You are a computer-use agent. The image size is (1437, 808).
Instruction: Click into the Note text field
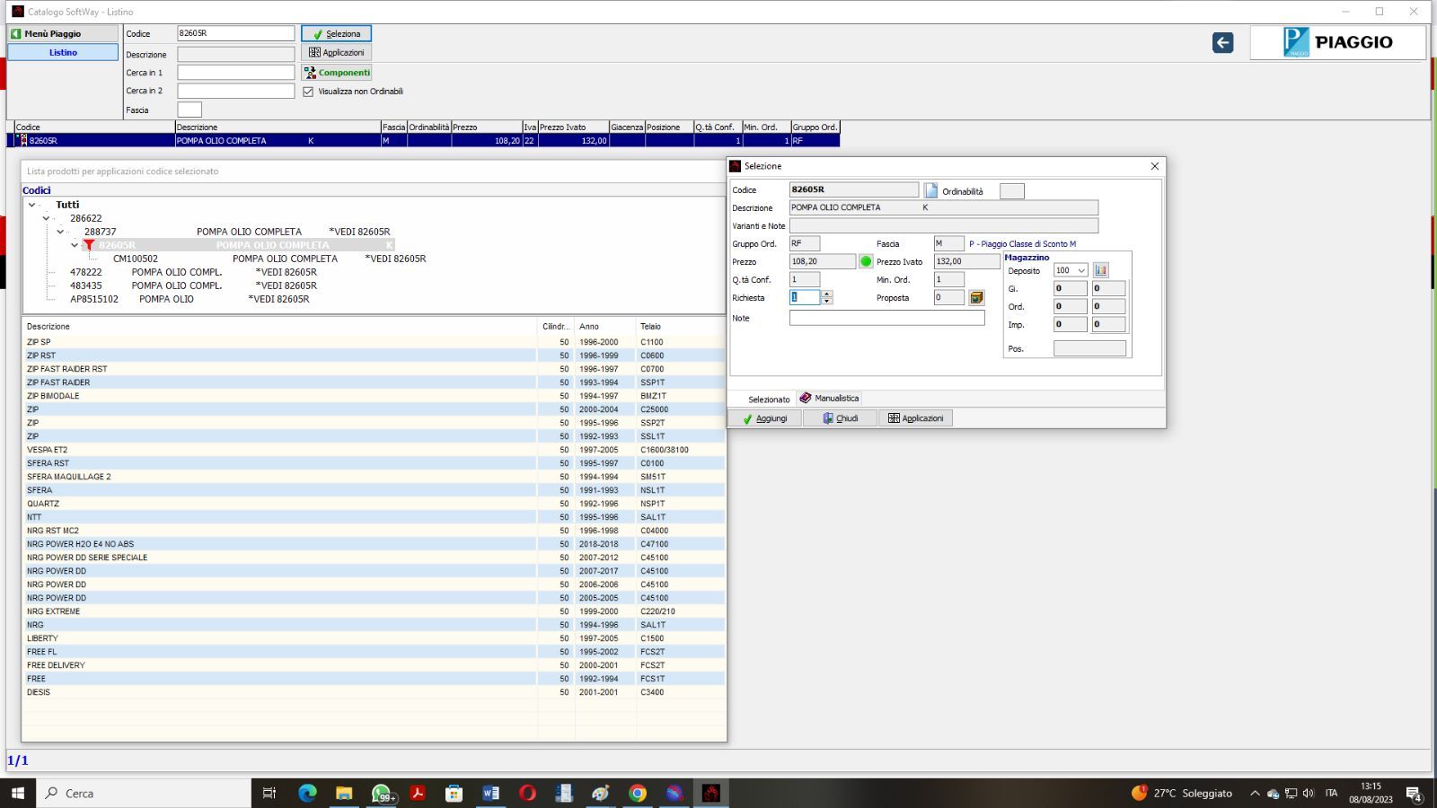pos(886,318)
